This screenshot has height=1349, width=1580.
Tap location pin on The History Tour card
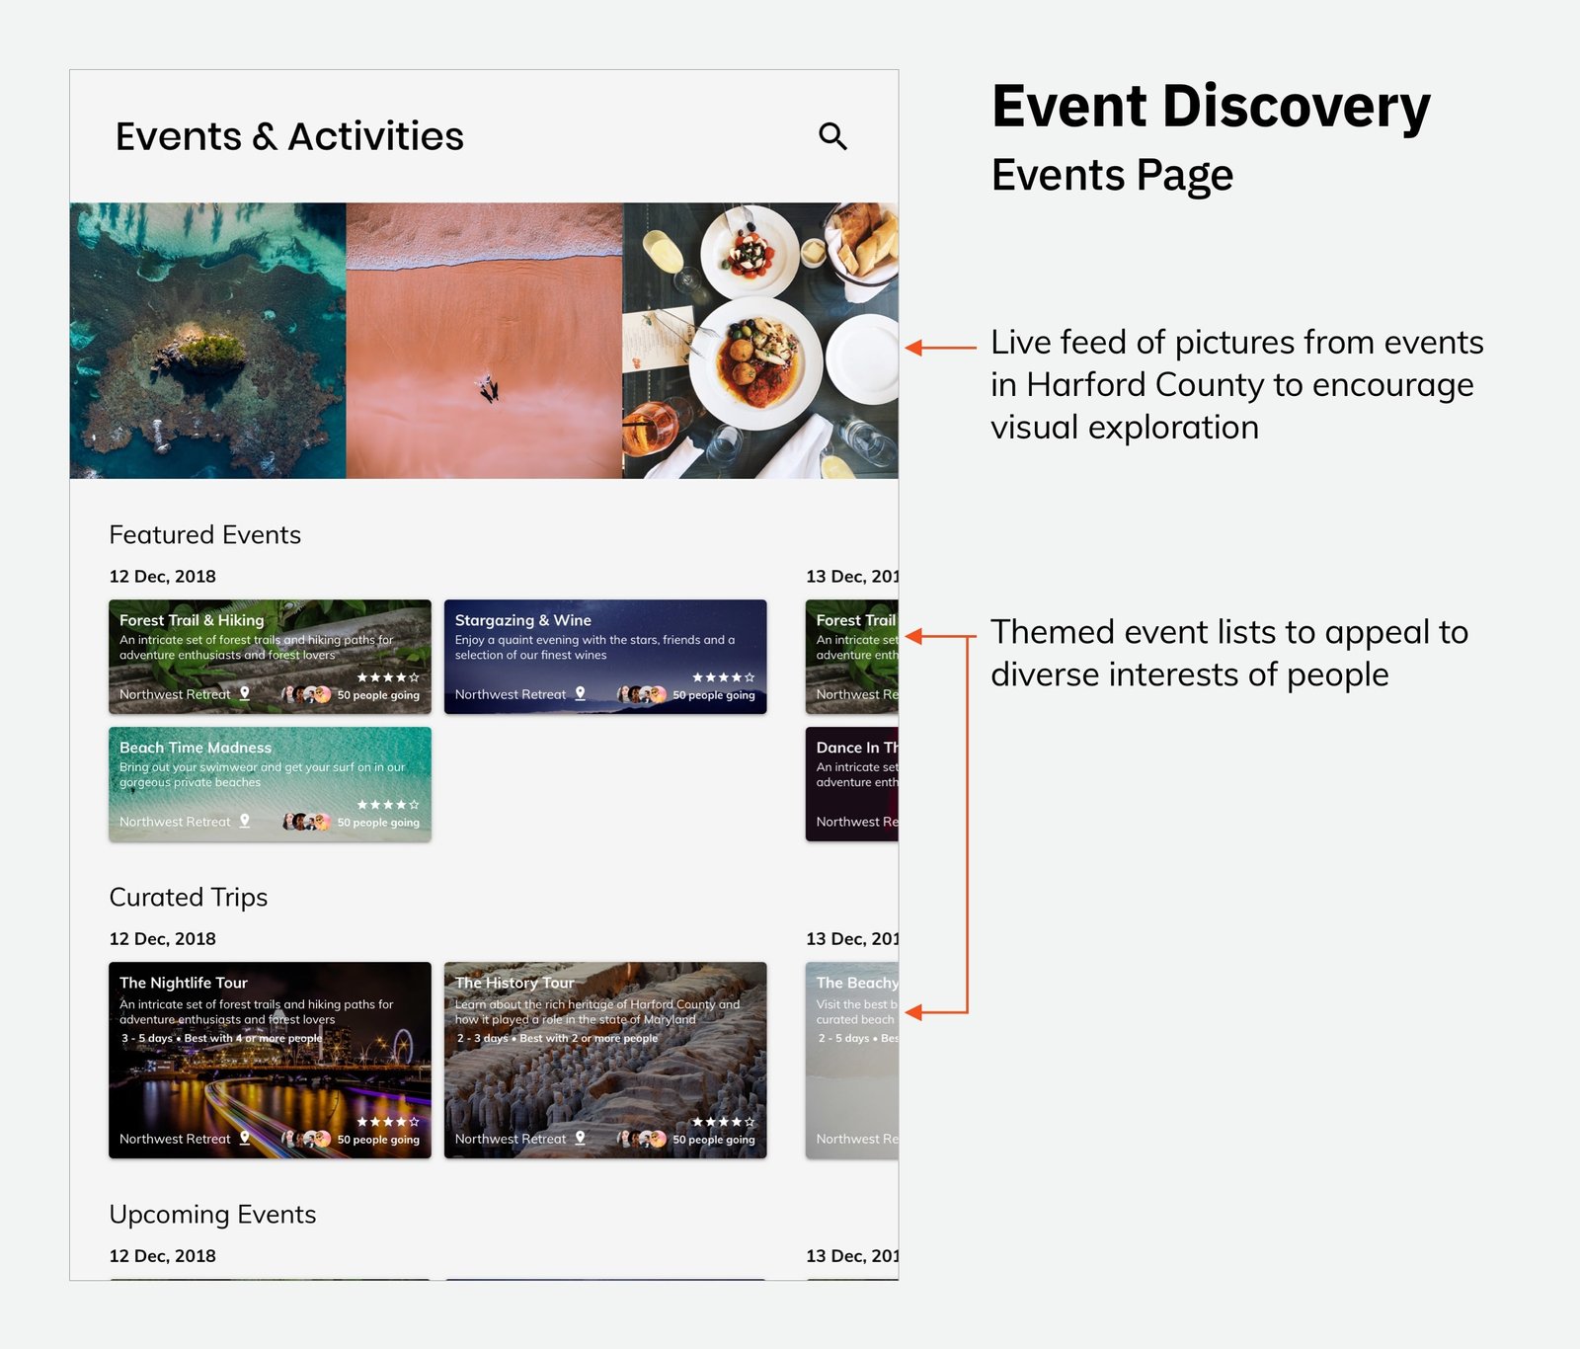(x=581, y=1138)
